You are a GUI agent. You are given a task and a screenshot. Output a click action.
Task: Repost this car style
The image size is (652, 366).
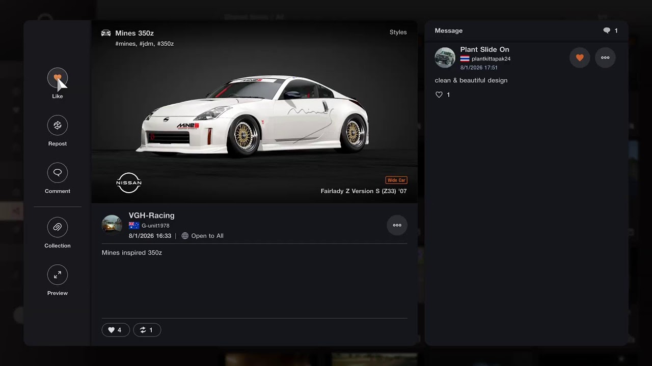click(x=58, y=125)
